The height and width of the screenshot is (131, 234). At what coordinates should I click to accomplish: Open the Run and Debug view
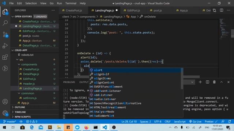pos(5,46)
